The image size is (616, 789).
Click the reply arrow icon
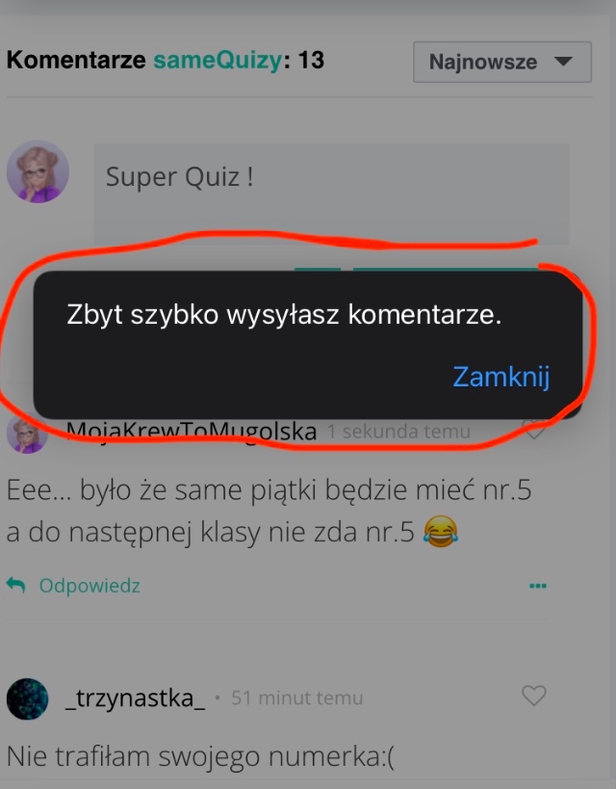coord(15,585)
